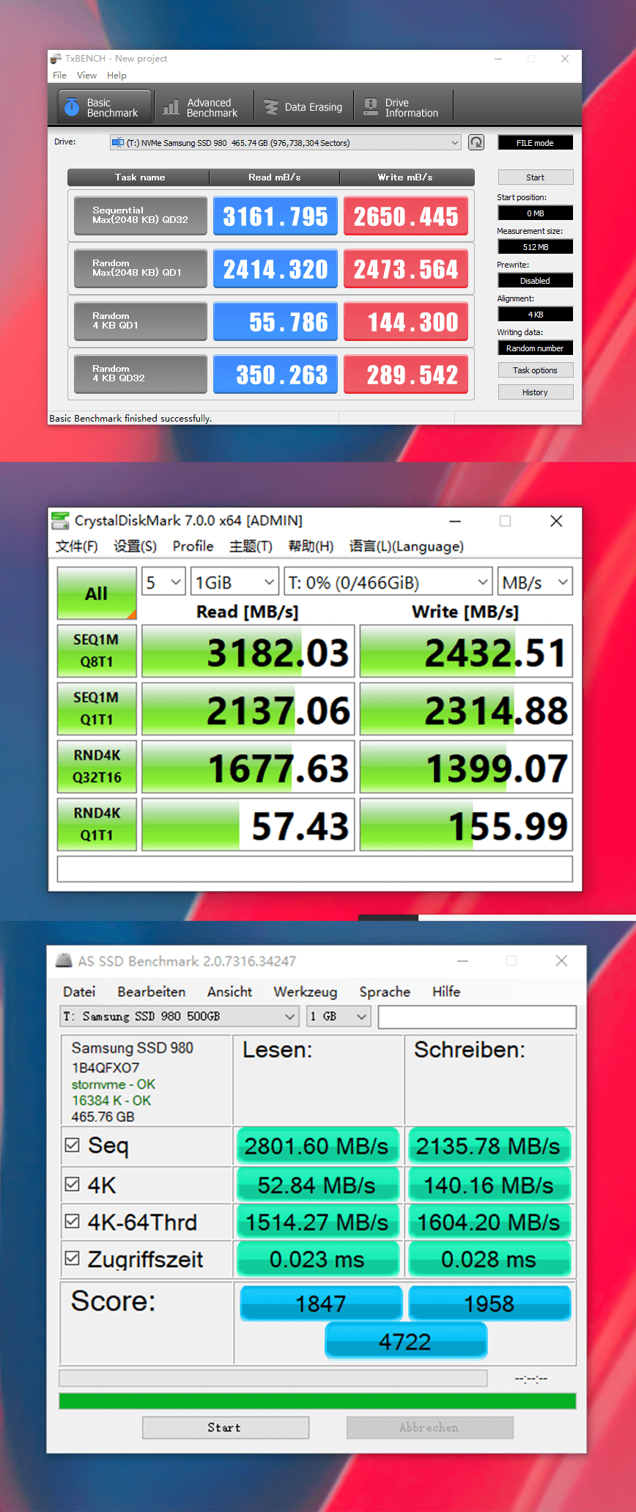Open the 1GiB test size dropdown

tap(234, 582)
